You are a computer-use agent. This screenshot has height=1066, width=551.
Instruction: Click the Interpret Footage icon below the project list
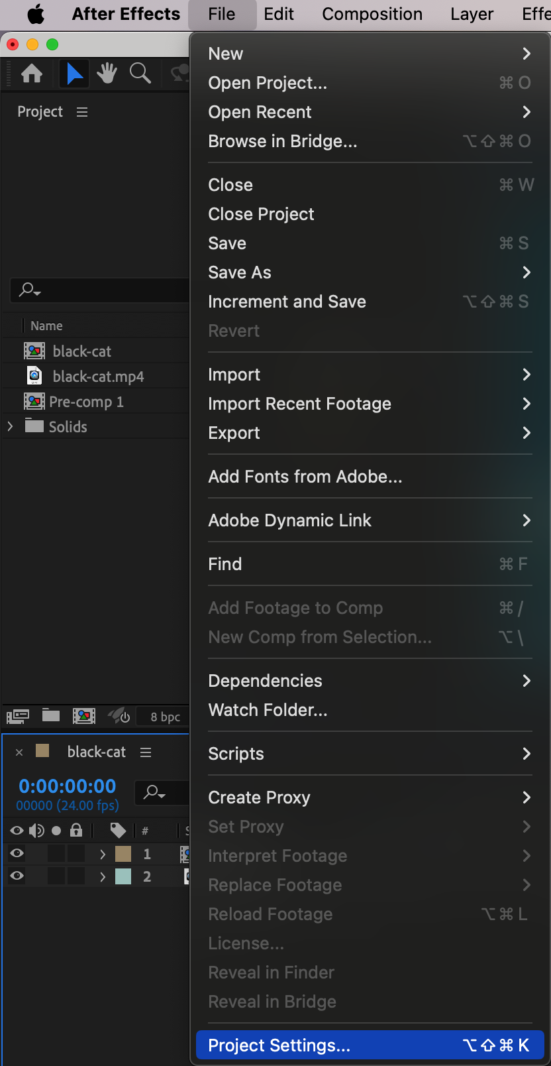(18, 716)
